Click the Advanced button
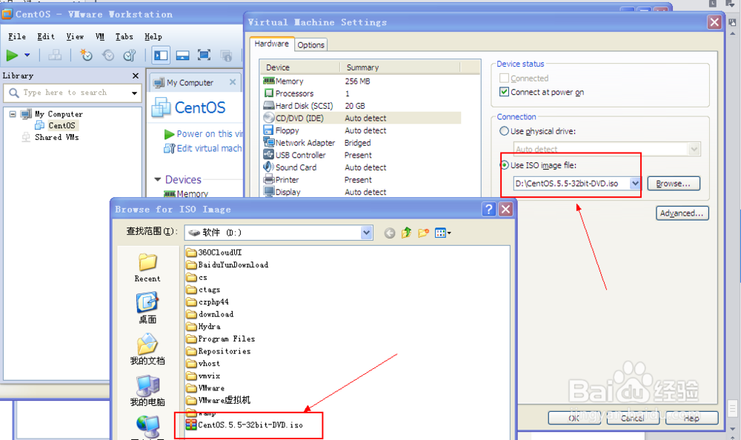The width and height of the screenshot is (741, 440). pyautogui.click(x=682, y=213)
